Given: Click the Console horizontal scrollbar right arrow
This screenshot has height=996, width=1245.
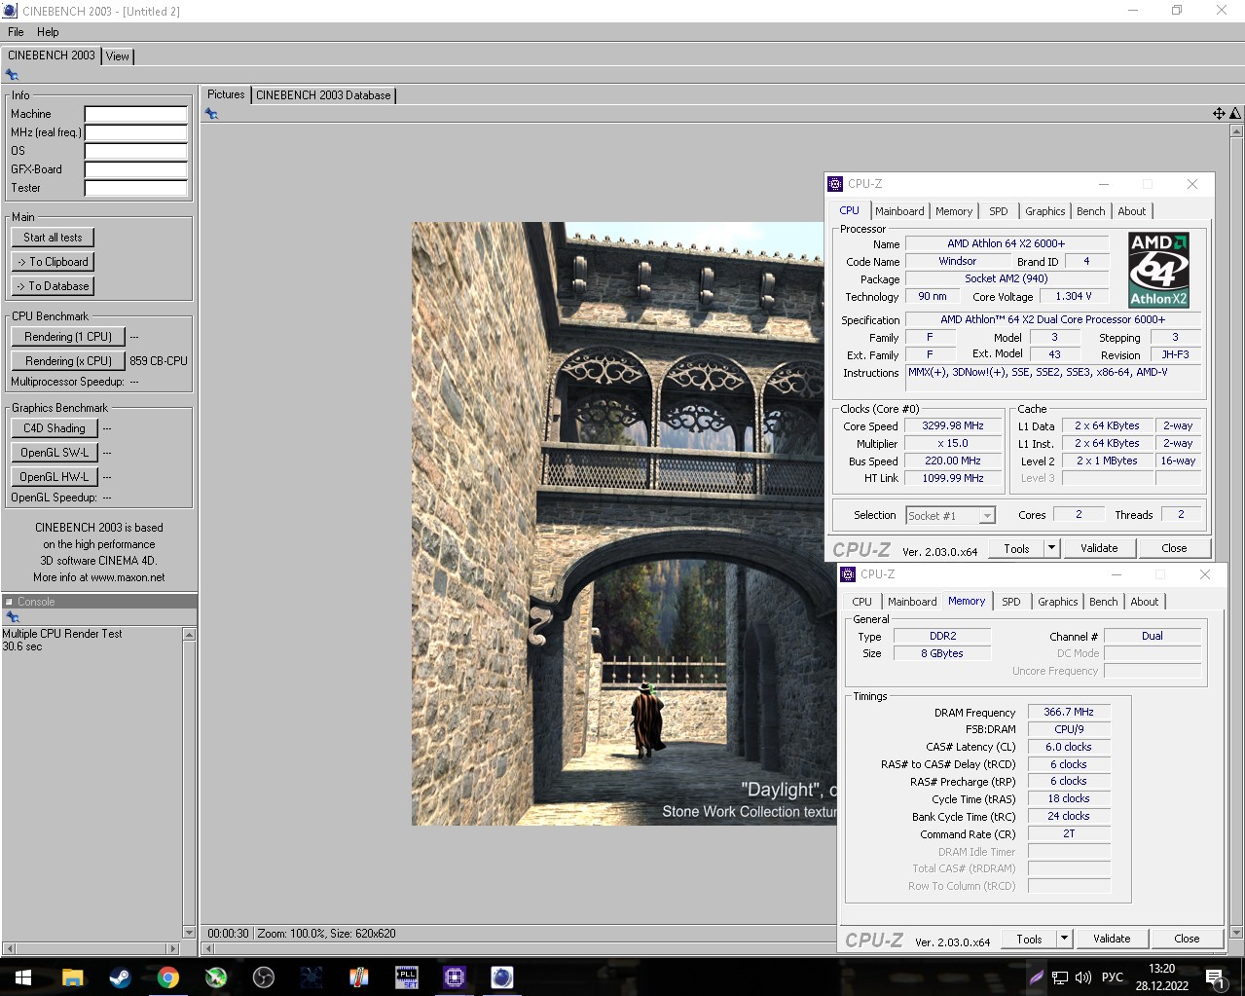Looking at the screenshot, I should (x=173, y=948).
